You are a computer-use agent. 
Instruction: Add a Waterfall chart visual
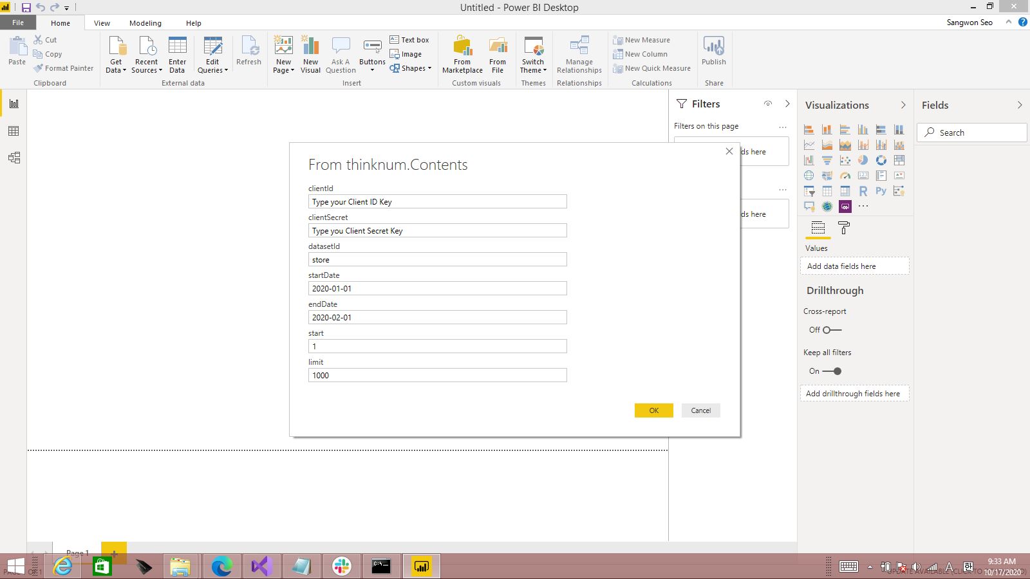pyautogui.click(x=809, y=160)
